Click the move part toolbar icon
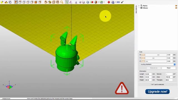Screen dimensions: 178x100 [76, 2]
